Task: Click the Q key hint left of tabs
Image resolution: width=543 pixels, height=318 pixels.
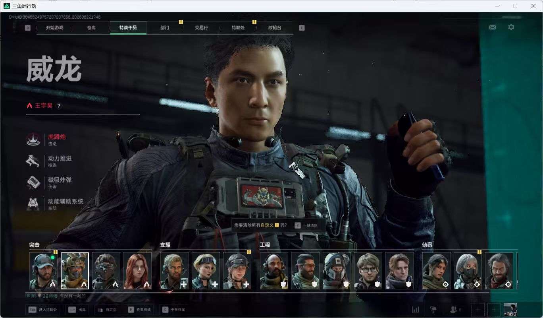Action: 27,28
